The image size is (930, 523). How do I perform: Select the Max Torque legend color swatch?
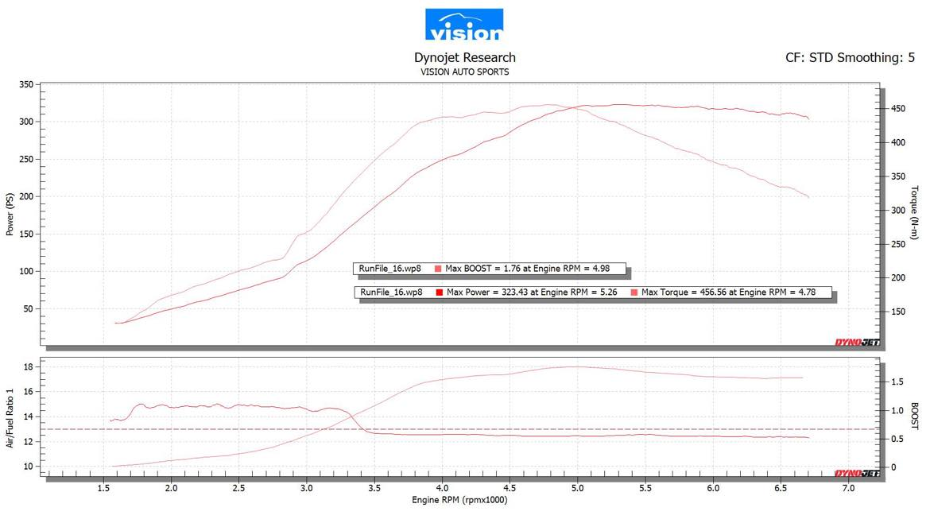634,292
